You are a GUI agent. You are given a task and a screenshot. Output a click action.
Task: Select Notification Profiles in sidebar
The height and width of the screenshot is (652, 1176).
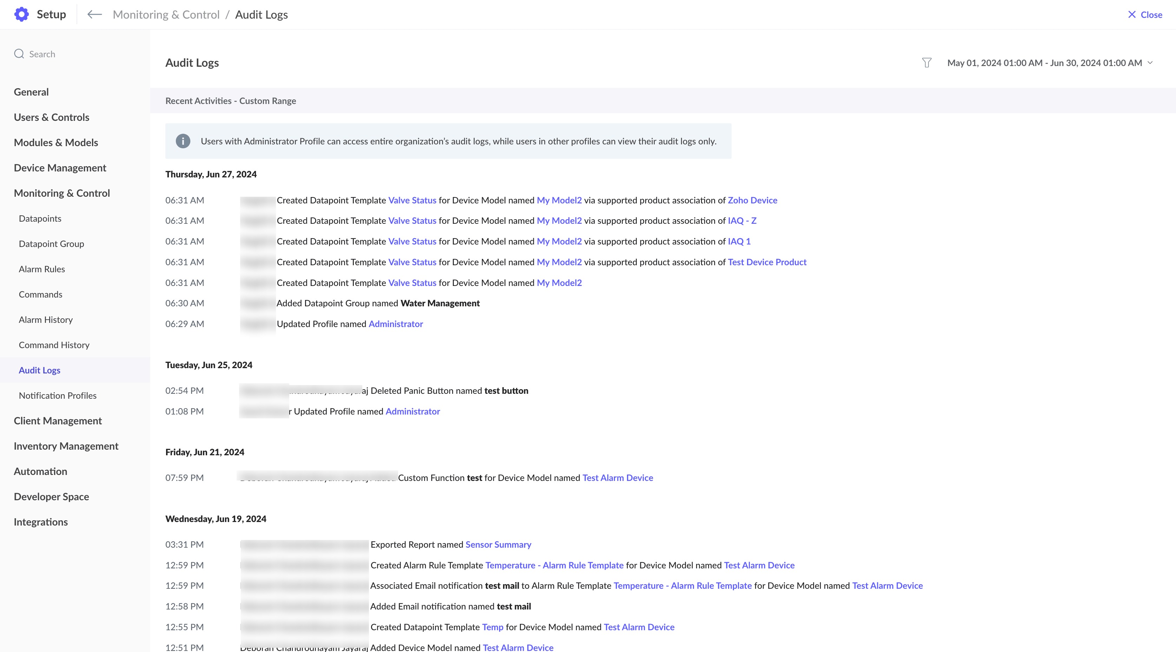(58, 396)
